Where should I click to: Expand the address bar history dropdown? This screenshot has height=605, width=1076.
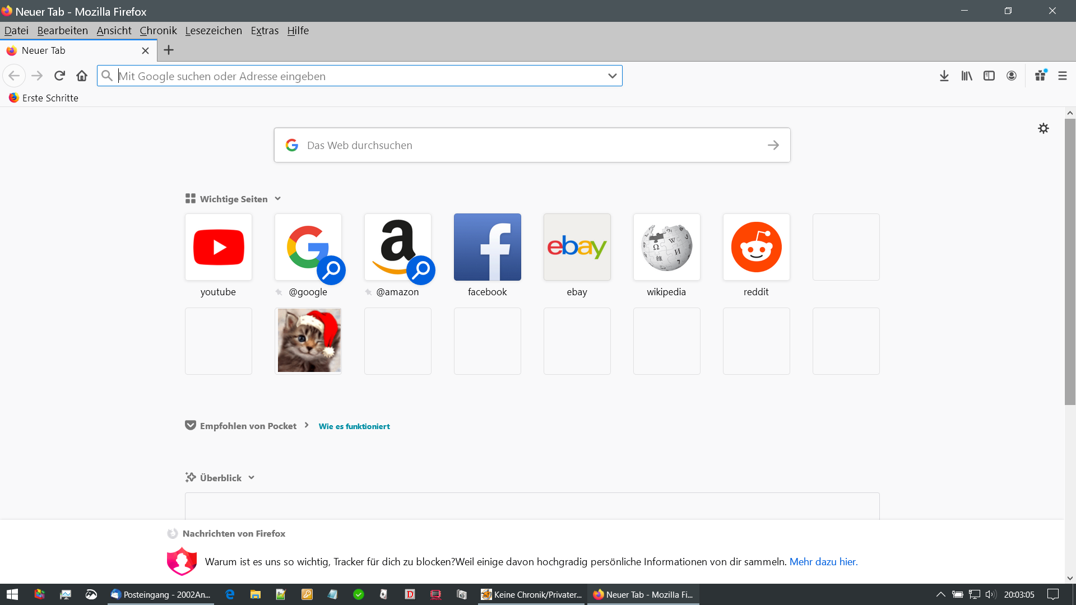click(612, 76)
